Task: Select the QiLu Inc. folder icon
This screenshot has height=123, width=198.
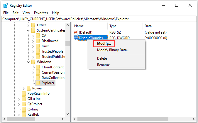Action: pos(24,99)
